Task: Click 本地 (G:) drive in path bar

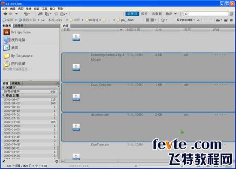Action: click(51, 20)
